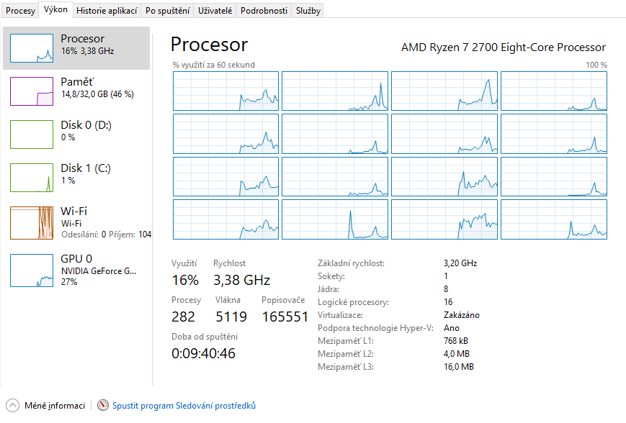
Task: Click the Méně informací button text
Action: tap(55, 406)
